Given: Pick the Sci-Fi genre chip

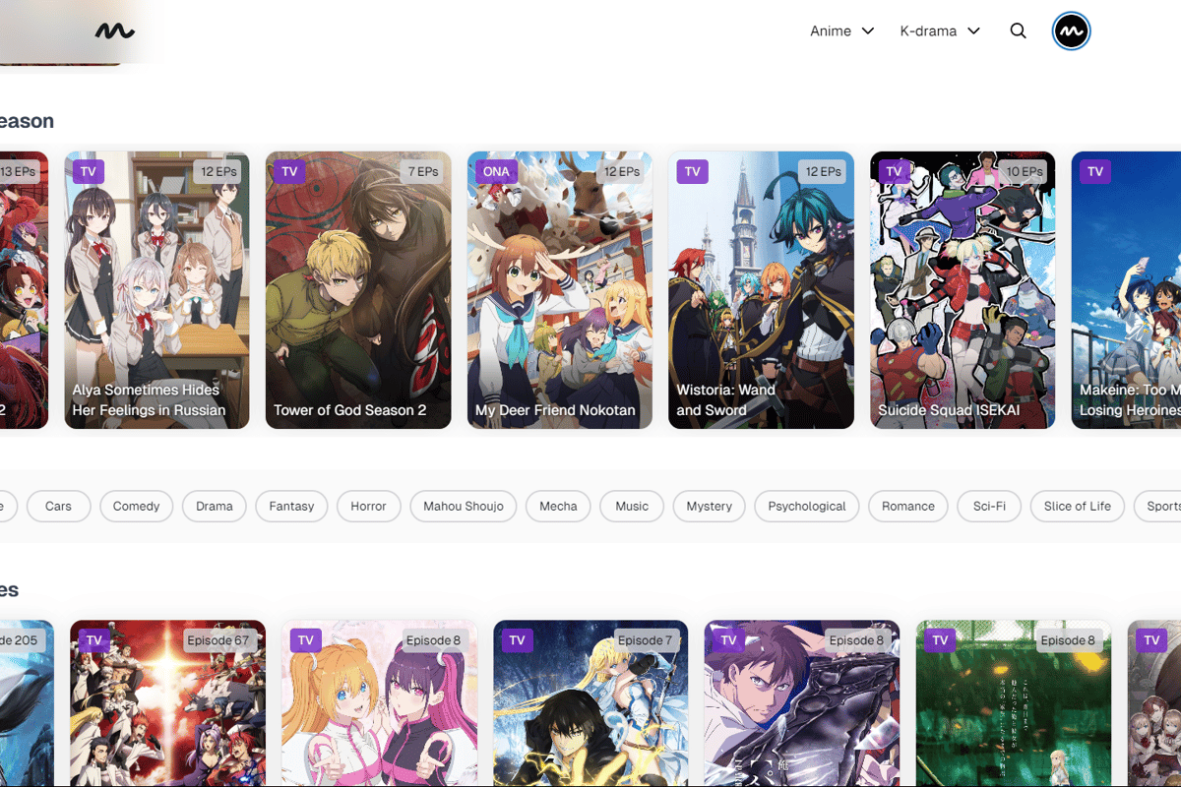Looking at the screenshot, I should (x=989, y=507).
